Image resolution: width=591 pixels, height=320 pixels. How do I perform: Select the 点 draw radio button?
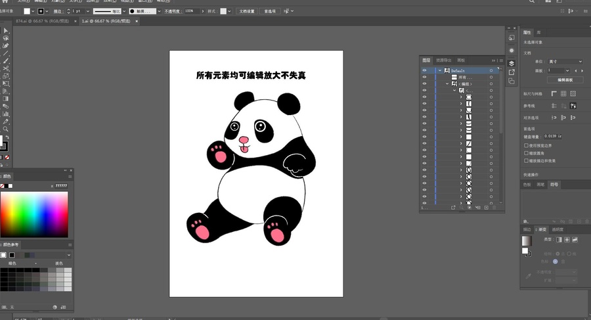point(558,254)
